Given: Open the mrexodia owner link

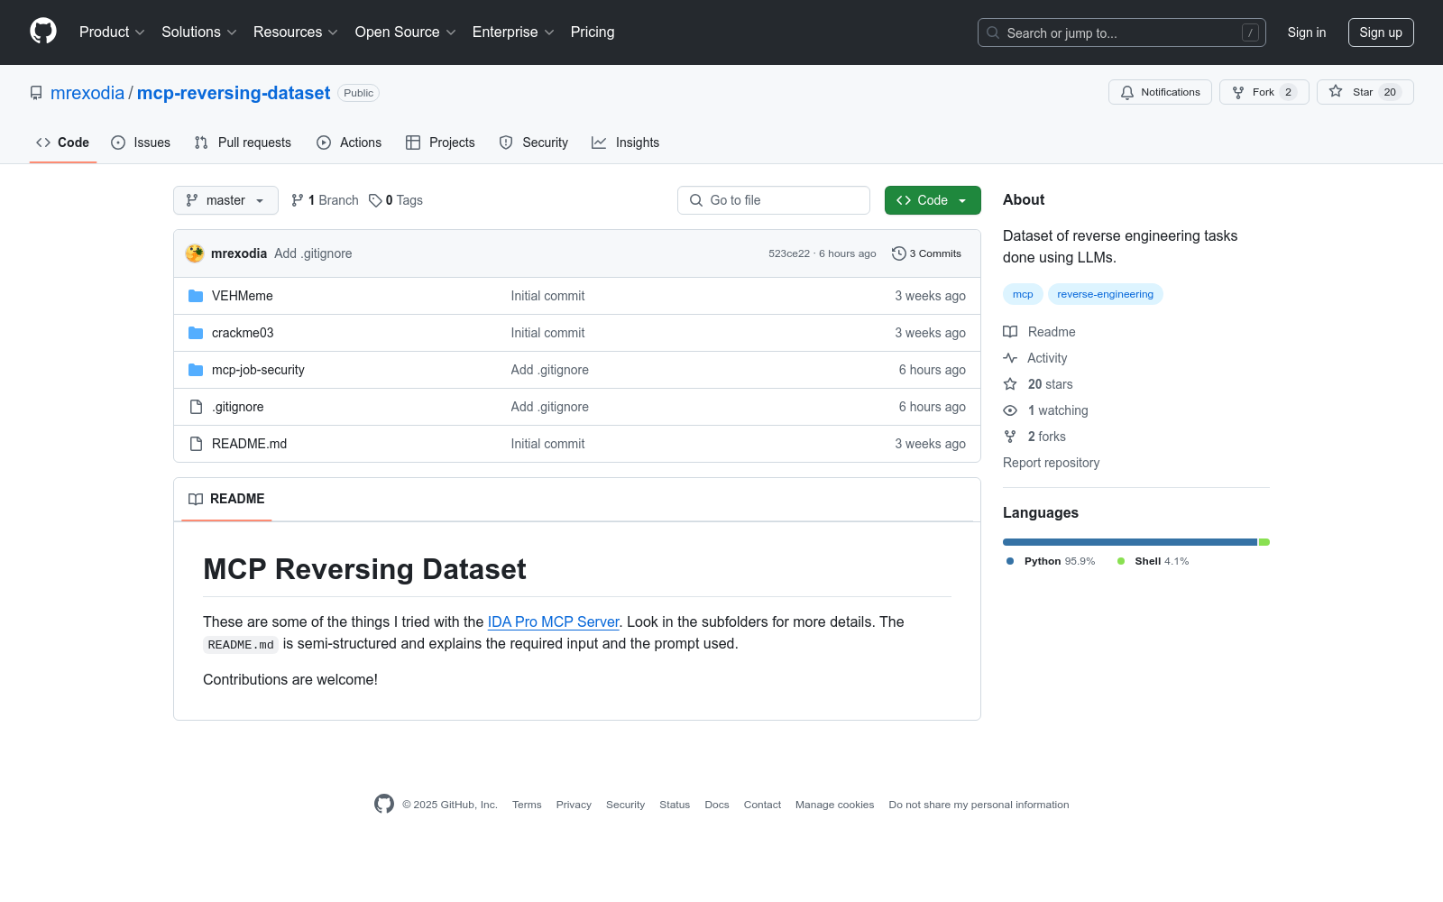Looking at the screenshot, I should pos(87,93).
